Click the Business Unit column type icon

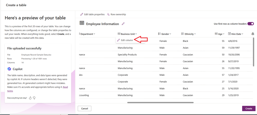[x=119, y=34]
